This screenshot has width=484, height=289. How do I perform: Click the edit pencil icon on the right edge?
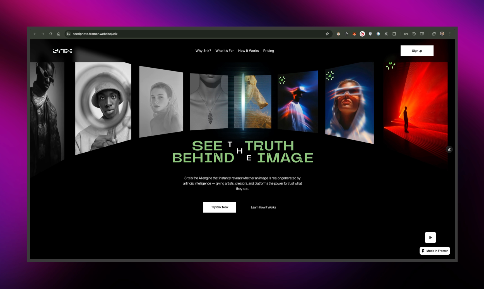(x=449, y=149)
